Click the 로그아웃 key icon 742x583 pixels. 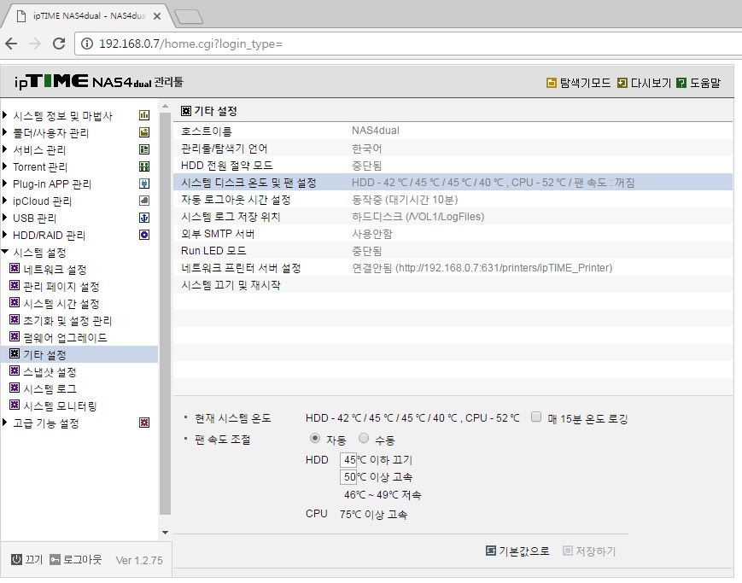(x=55, y=559)
